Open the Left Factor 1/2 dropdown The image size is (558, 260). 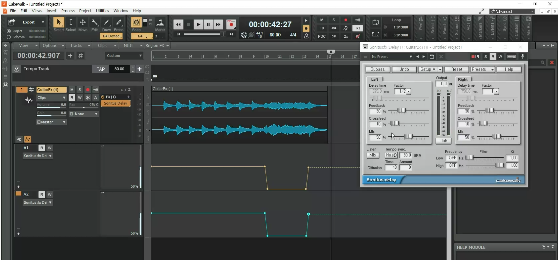tap(403, 91)
